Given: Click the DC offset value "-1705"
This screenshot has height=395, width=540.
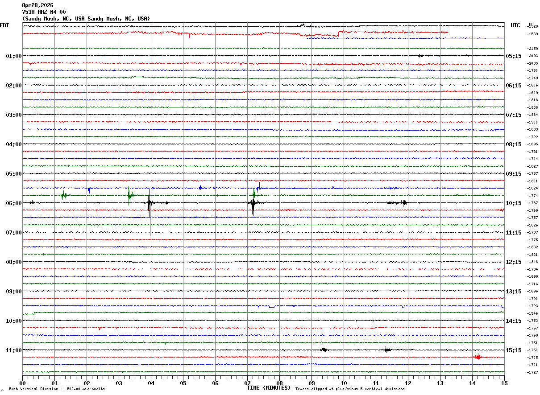Looking at the screenshot, I should [x=532, y=358].
